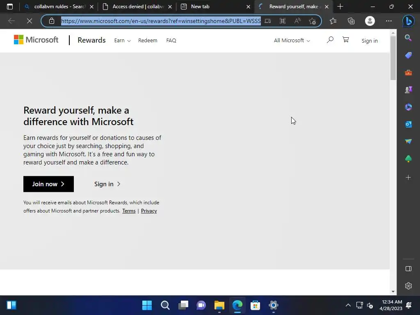Start Read aloud from address bar
This screenshot has width=420, height=315.
(297, 21)
